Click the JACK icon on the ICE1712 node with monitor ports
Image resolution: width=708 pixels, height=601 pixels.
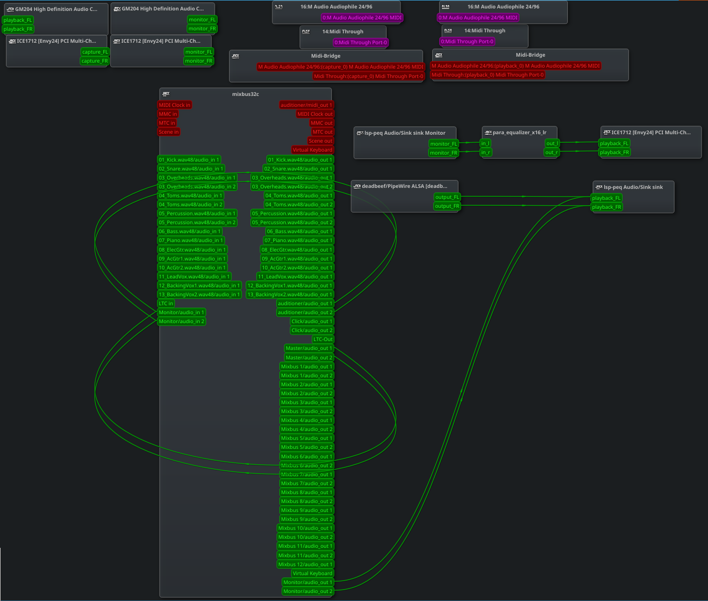tap(117, 41)
